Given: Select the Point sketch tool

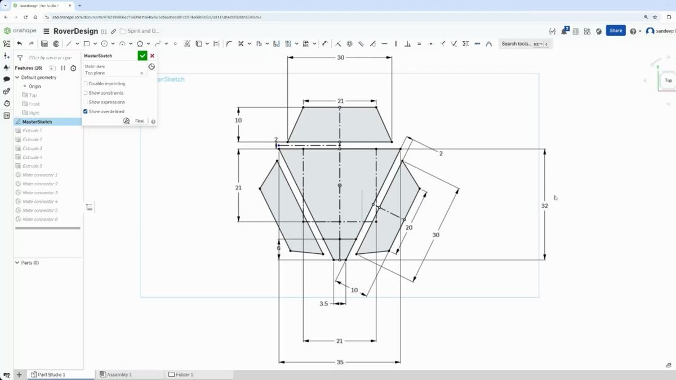Looking at the screenshot, I should point(175,44).
